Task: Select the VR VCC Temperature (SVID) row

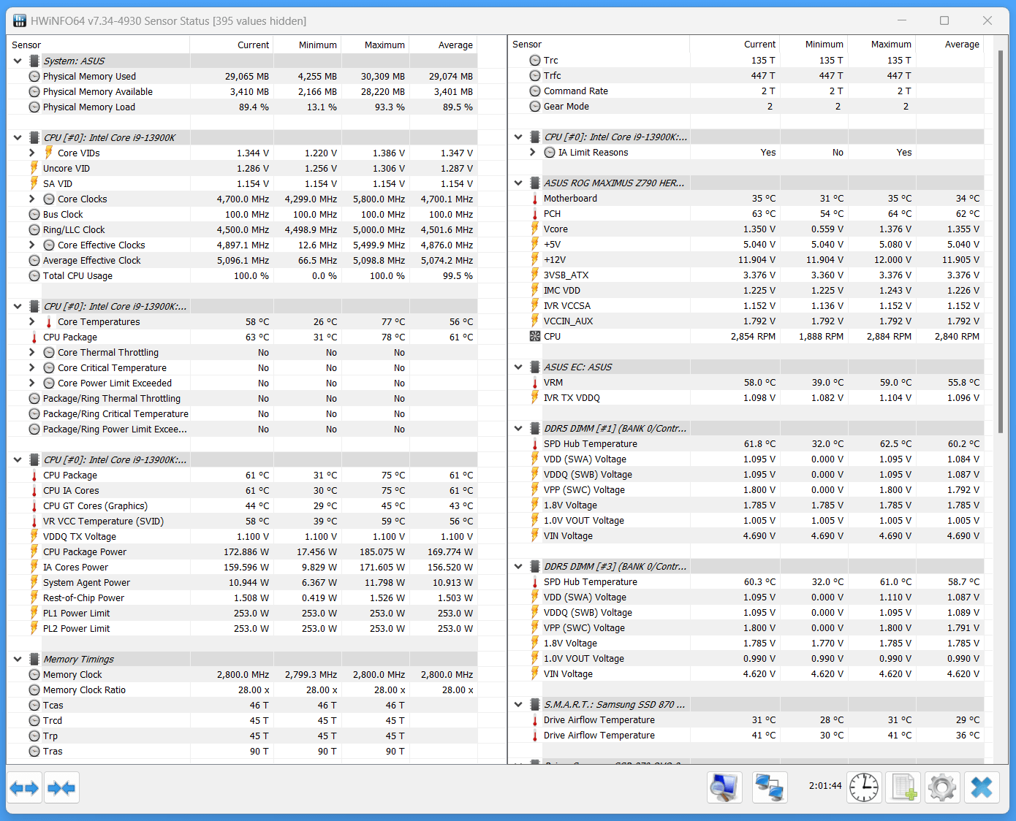Action: tap(242, 522)
